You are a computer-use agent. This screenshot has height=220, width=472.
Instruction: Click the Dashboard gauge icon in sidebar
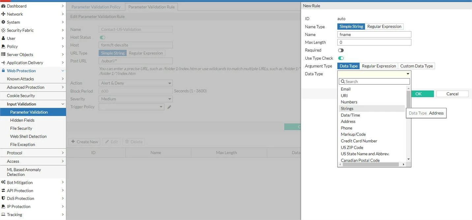tap(3, 6)
